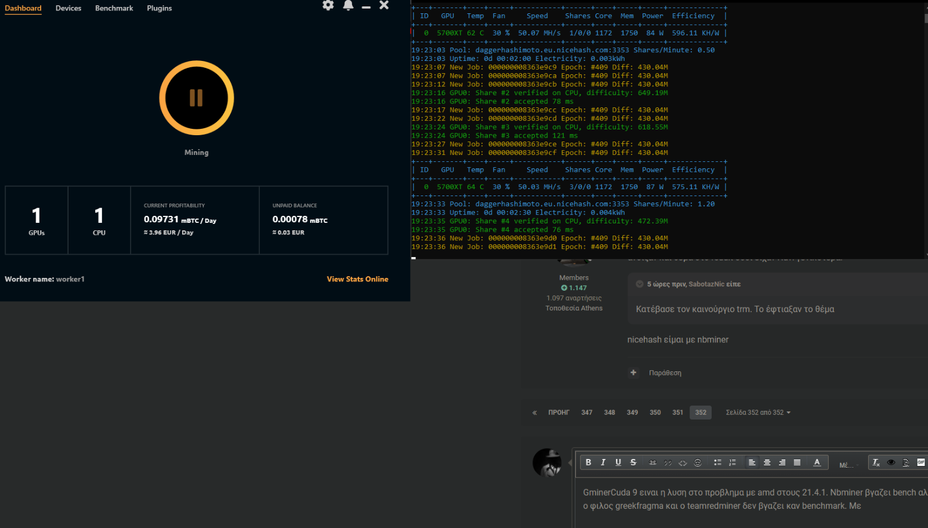Click into the reply text area
Screen dimensions: 928x528
pyautogui.click(x=752, y=502)
